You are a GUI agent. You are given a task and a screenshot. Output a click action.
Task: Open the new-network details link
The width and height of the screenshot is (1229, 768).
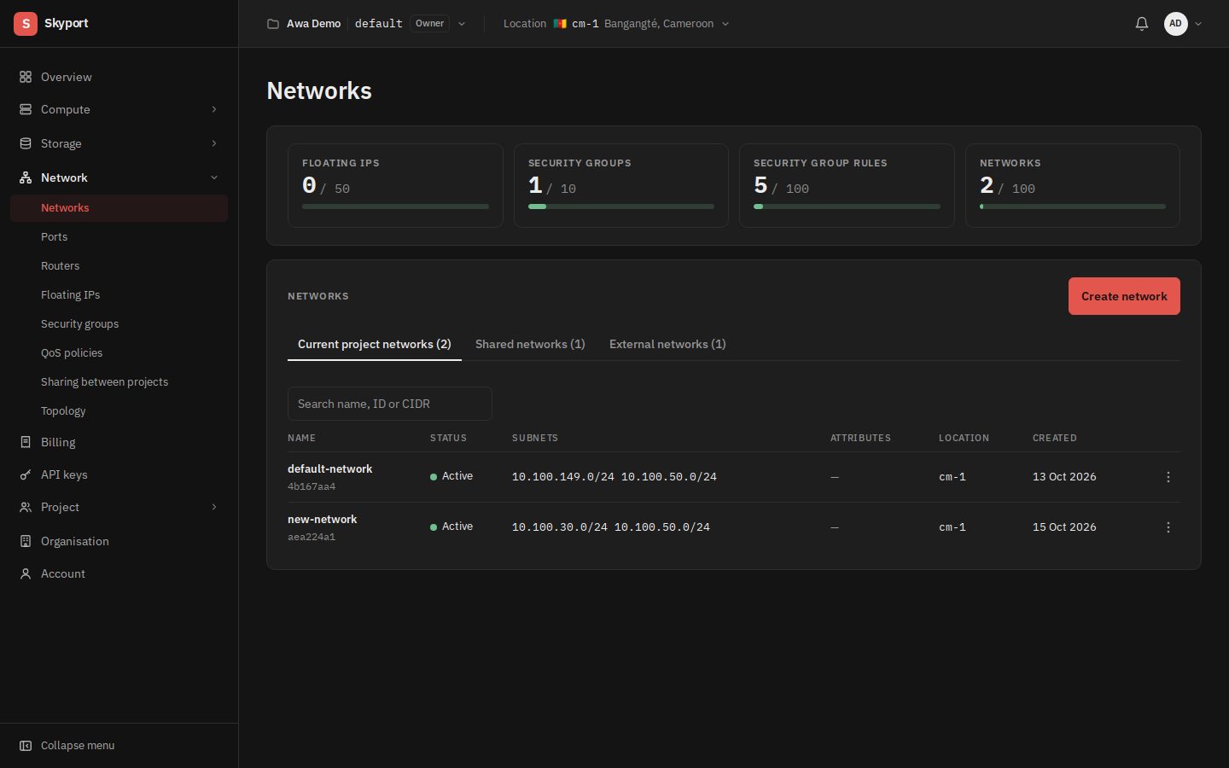tap(322, 519)
